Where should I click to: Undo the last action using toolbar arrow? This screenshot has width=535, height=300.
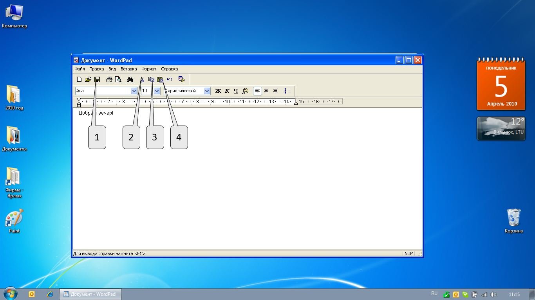[x=170, y=79]
